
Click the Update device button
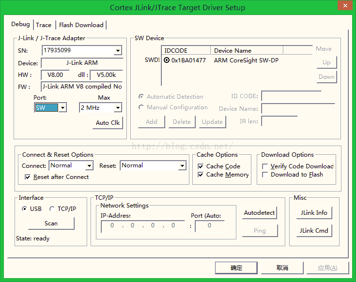(212, 122)
